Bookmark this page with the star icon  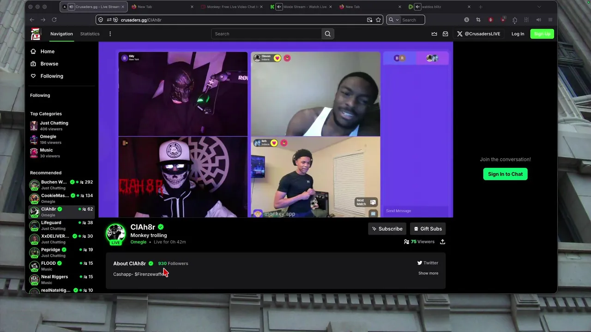click(x=378, y=20)
